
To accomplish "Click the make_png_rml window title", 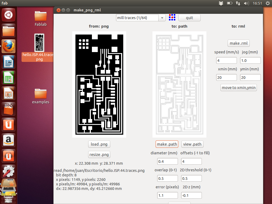I will coord(87,10).
